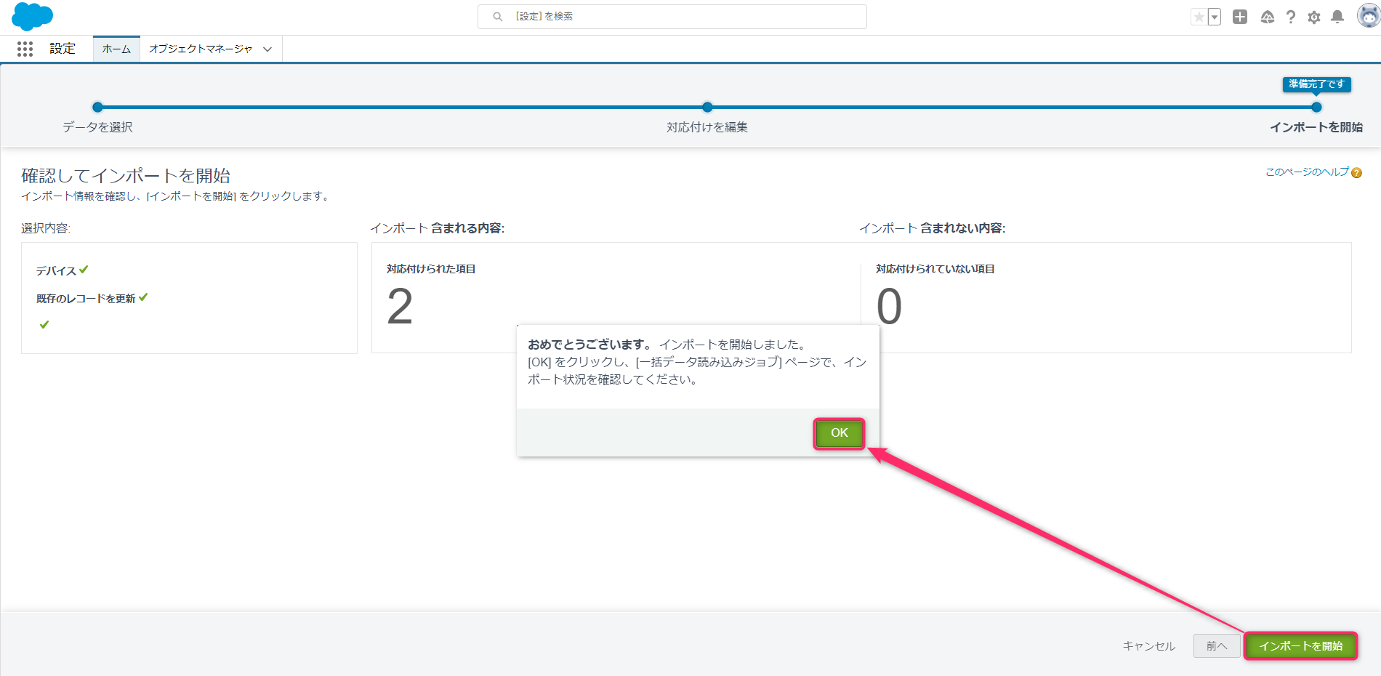The height and width of the screenshot is (676, 1381).
Task: Open このページのヘルプ link
Action: (1307, 172)
